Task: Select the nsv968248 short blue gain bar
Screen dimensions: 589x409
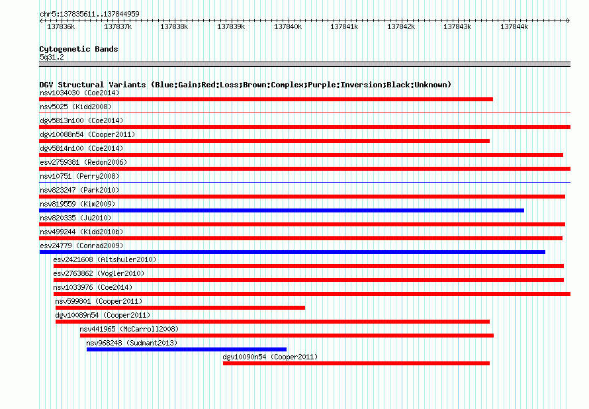Action: click(187, 349)
